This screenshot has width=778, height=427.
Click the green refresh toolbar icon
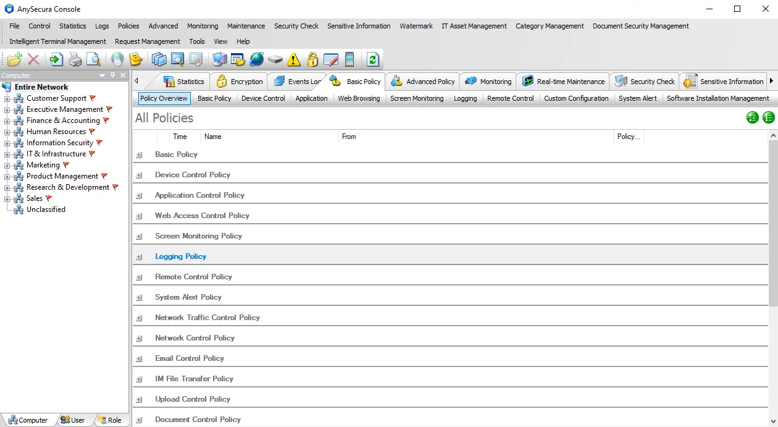pos(372,59)
